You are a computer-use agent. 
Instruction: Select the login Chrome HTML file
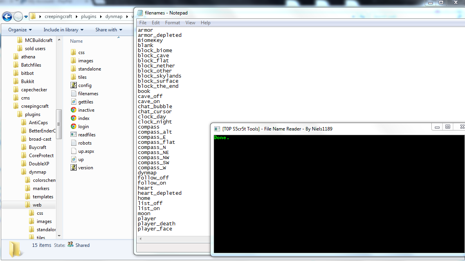[80, 127]
